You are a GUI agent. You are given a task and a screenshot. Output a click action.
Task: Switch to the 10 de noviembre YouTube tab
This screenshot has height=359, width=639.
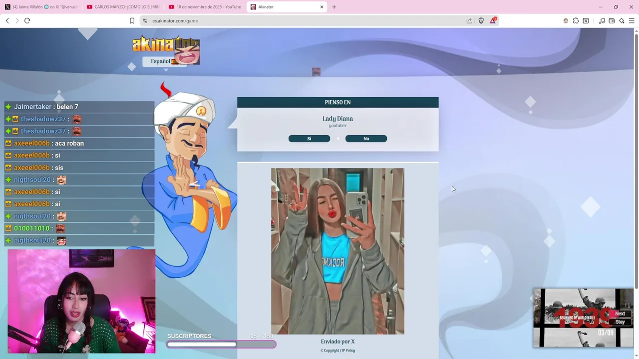click(x=205, y=7)
